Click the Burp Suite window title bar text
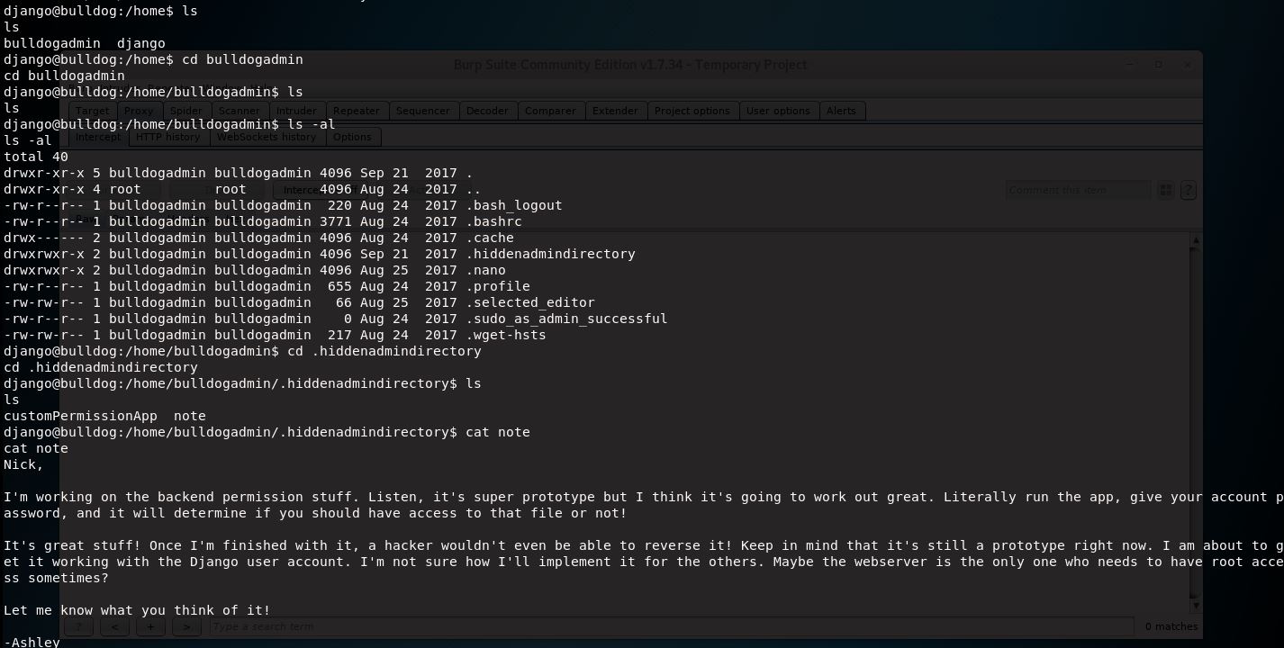Screen dimensions: 1284x648 630,65
